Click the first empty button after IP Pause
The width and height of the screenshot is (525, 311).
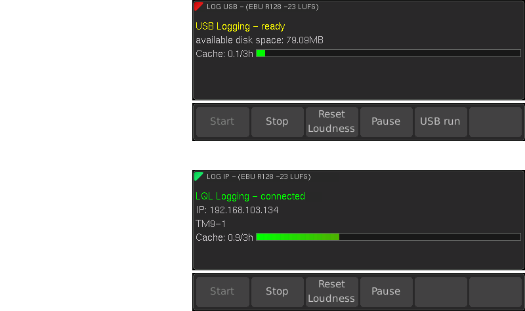pyautogui.click(x=441, y=292)
